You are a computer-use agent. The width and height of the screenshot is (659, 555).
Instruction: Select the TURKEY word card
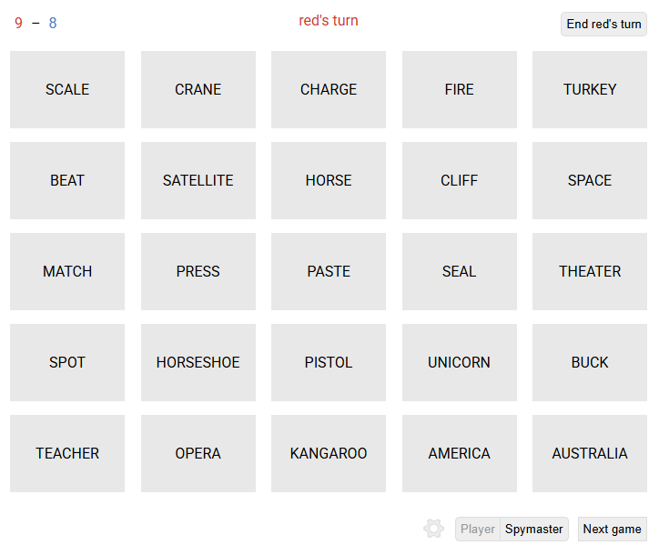click(x=590, y=89)
